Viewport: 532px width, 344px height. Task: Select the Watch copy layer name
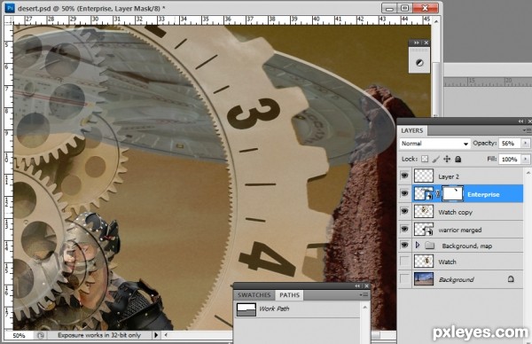[456, 213]
